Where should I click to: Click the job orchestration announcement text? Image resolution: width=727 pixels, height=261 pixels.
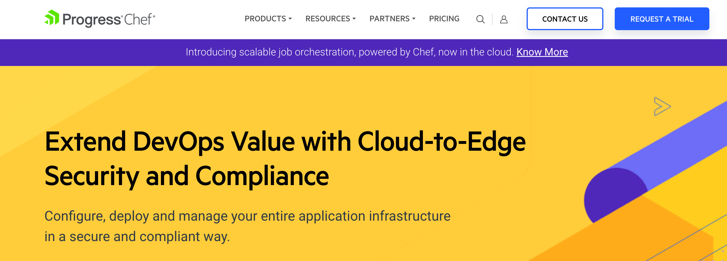click(x=349, y=52)
